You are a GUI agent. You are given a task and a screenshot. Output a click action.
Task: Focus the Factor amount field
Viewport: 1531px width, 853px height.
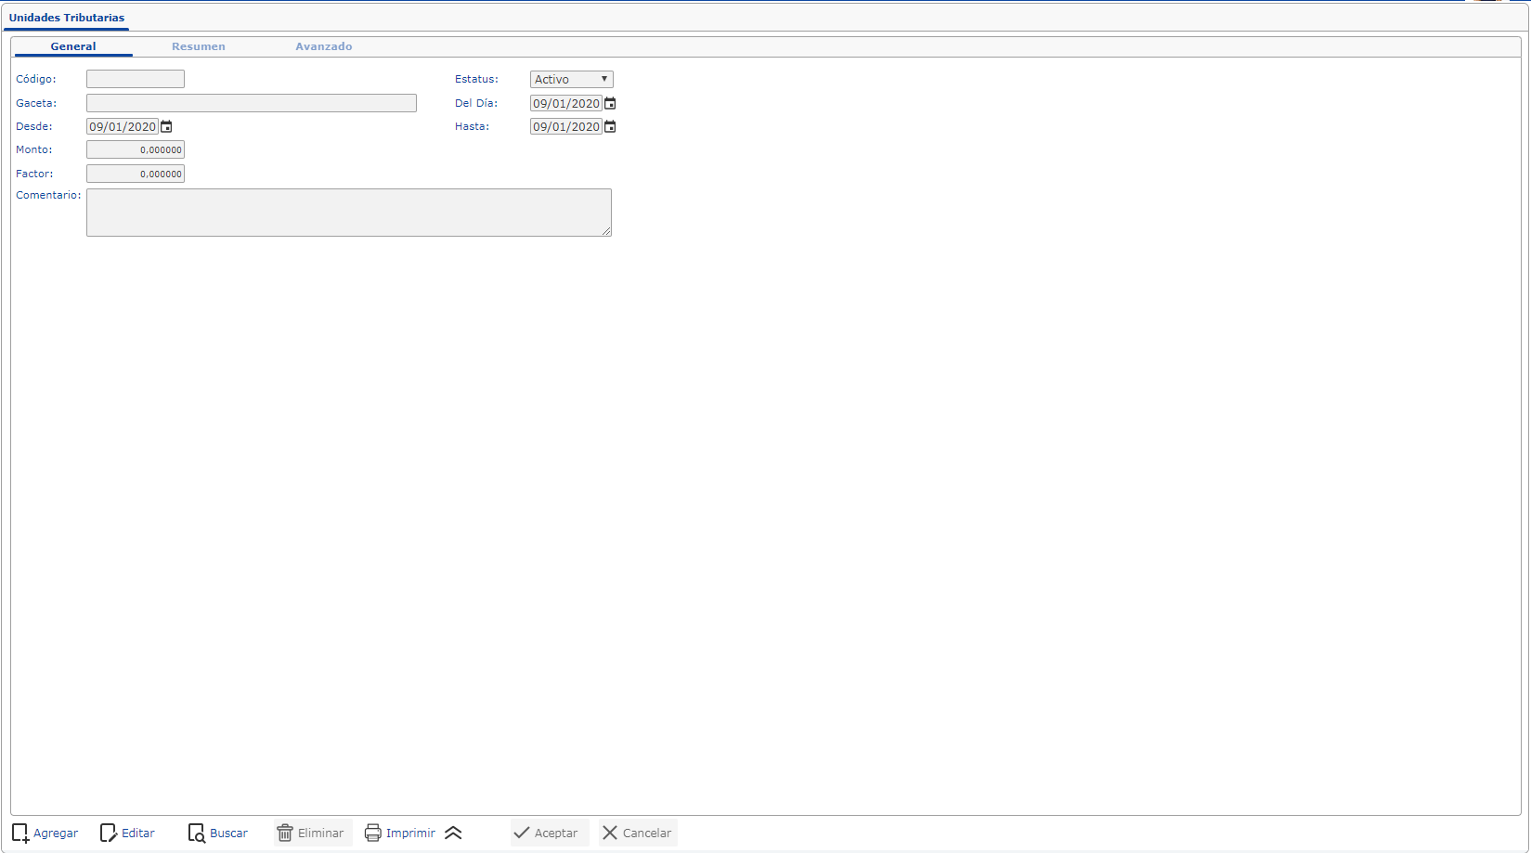(x=136, y=174)
